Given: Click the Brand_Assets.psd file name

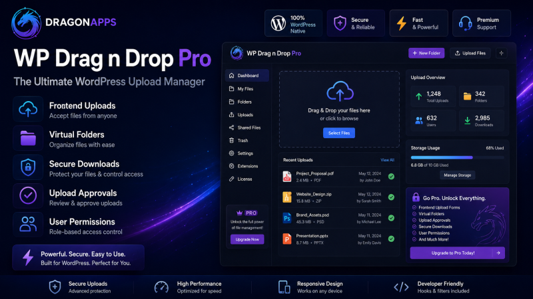Looking at the screenshot, I should pyautogui.click(x=312, y=215).
